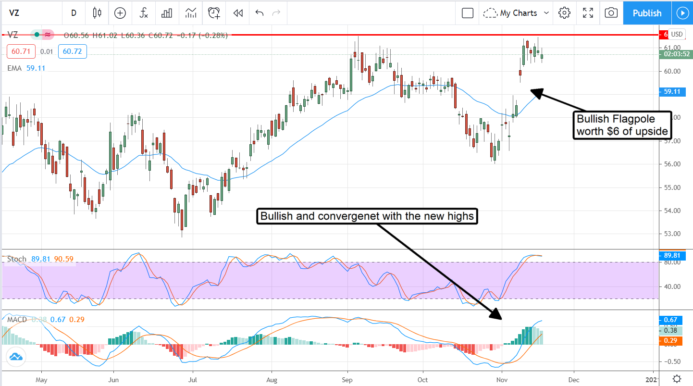Image resolution: width=693 pixels, height=386 pixels.
Task: Open the select layout square icon
Action: click(468, 13)
